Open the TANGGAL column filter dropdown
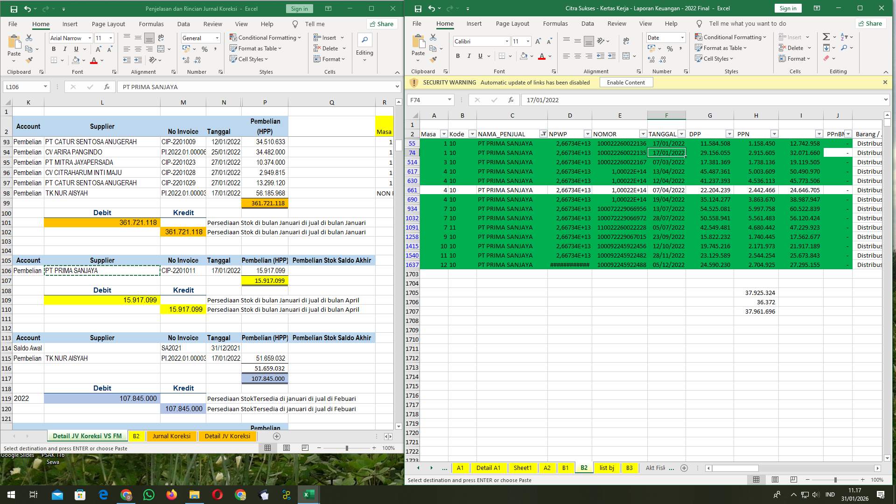Image resolution: width=896 pixels, height=504 pixels. click(681, 134)
